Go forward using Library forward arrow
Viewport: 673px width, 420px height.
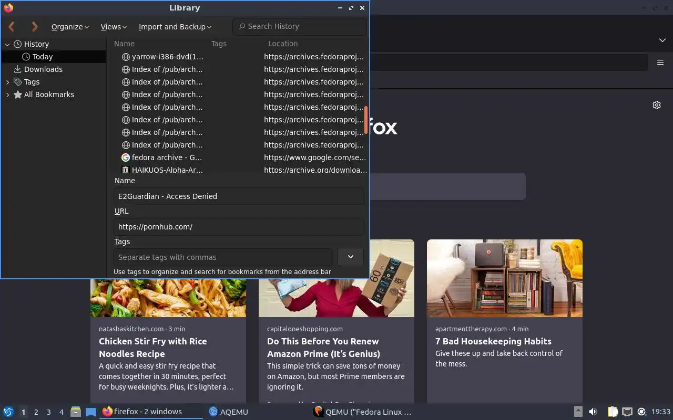pyautogui.click(x=35, y=26)
